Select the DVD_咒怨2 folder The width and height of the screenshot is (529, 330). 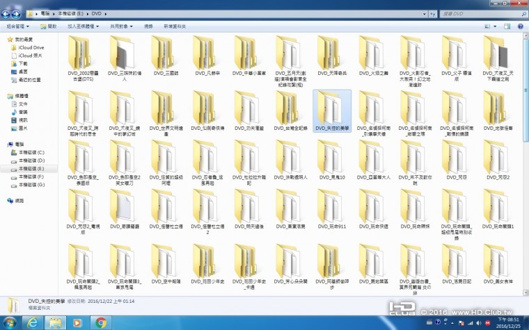(x=498, y=160)
